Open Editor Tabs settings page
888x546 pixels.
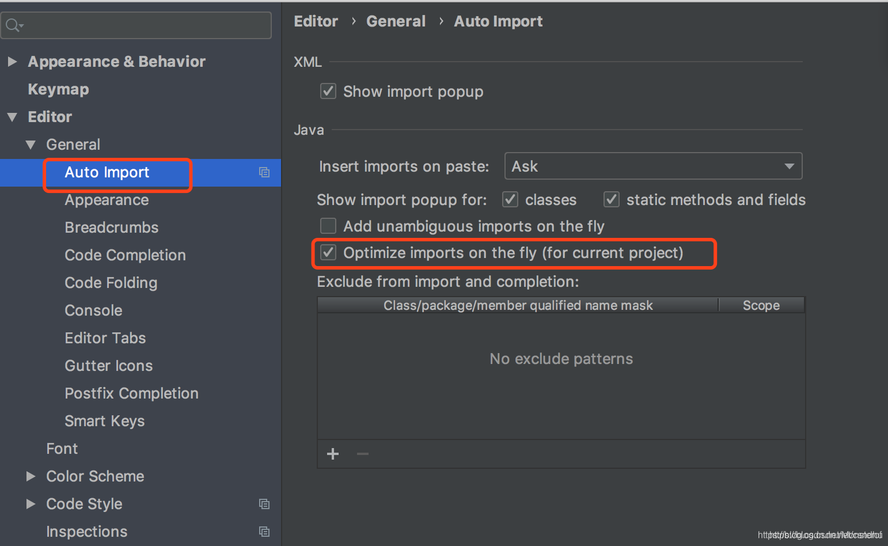coord(105,338)
